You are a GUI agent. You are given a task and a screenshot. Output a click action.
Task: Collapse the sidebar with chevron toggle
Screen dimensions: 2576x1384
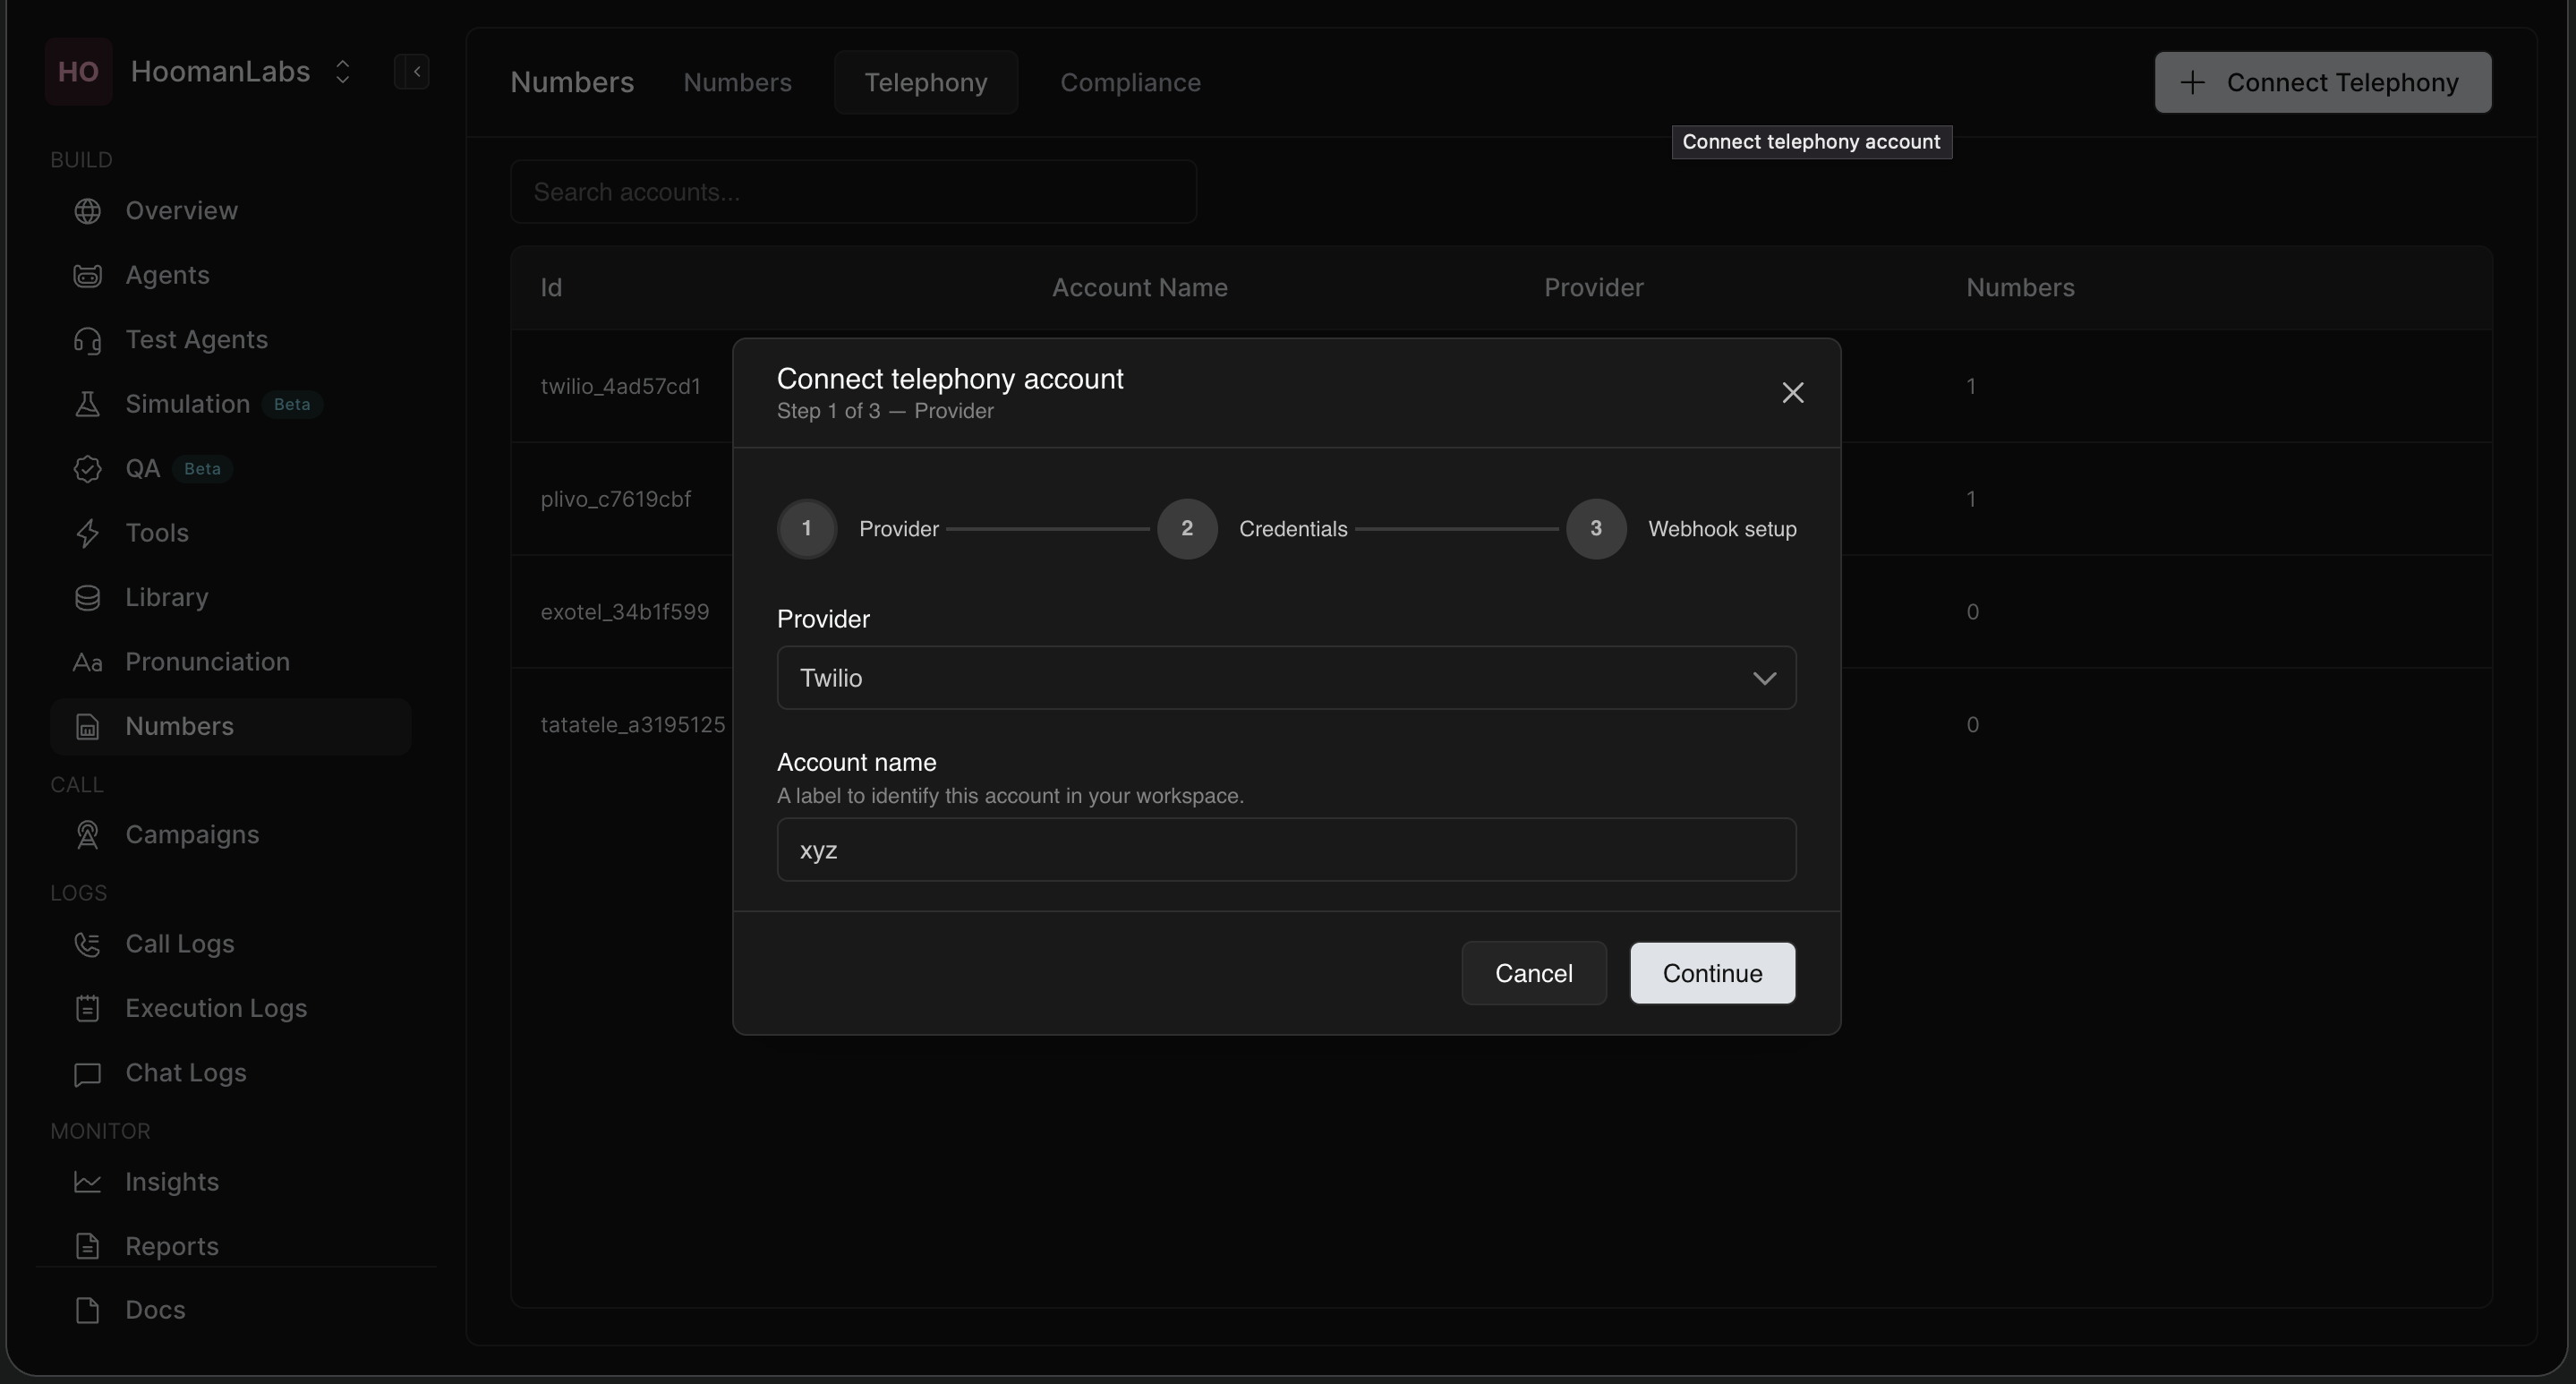(412, 72)
